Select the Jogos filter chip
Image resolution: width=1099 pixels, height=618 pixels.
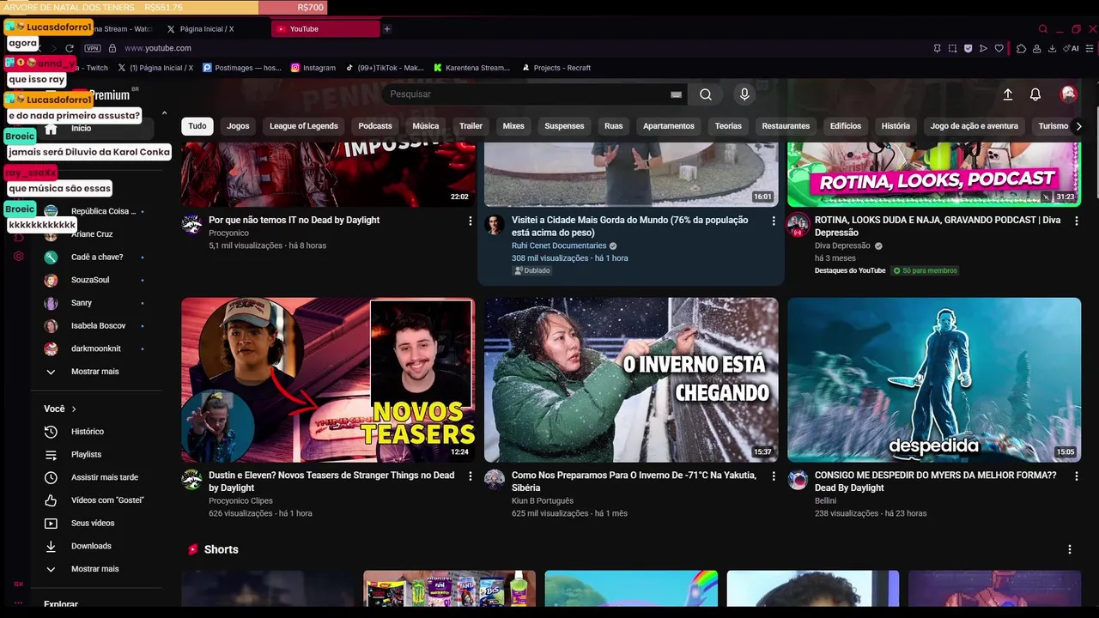238,126
